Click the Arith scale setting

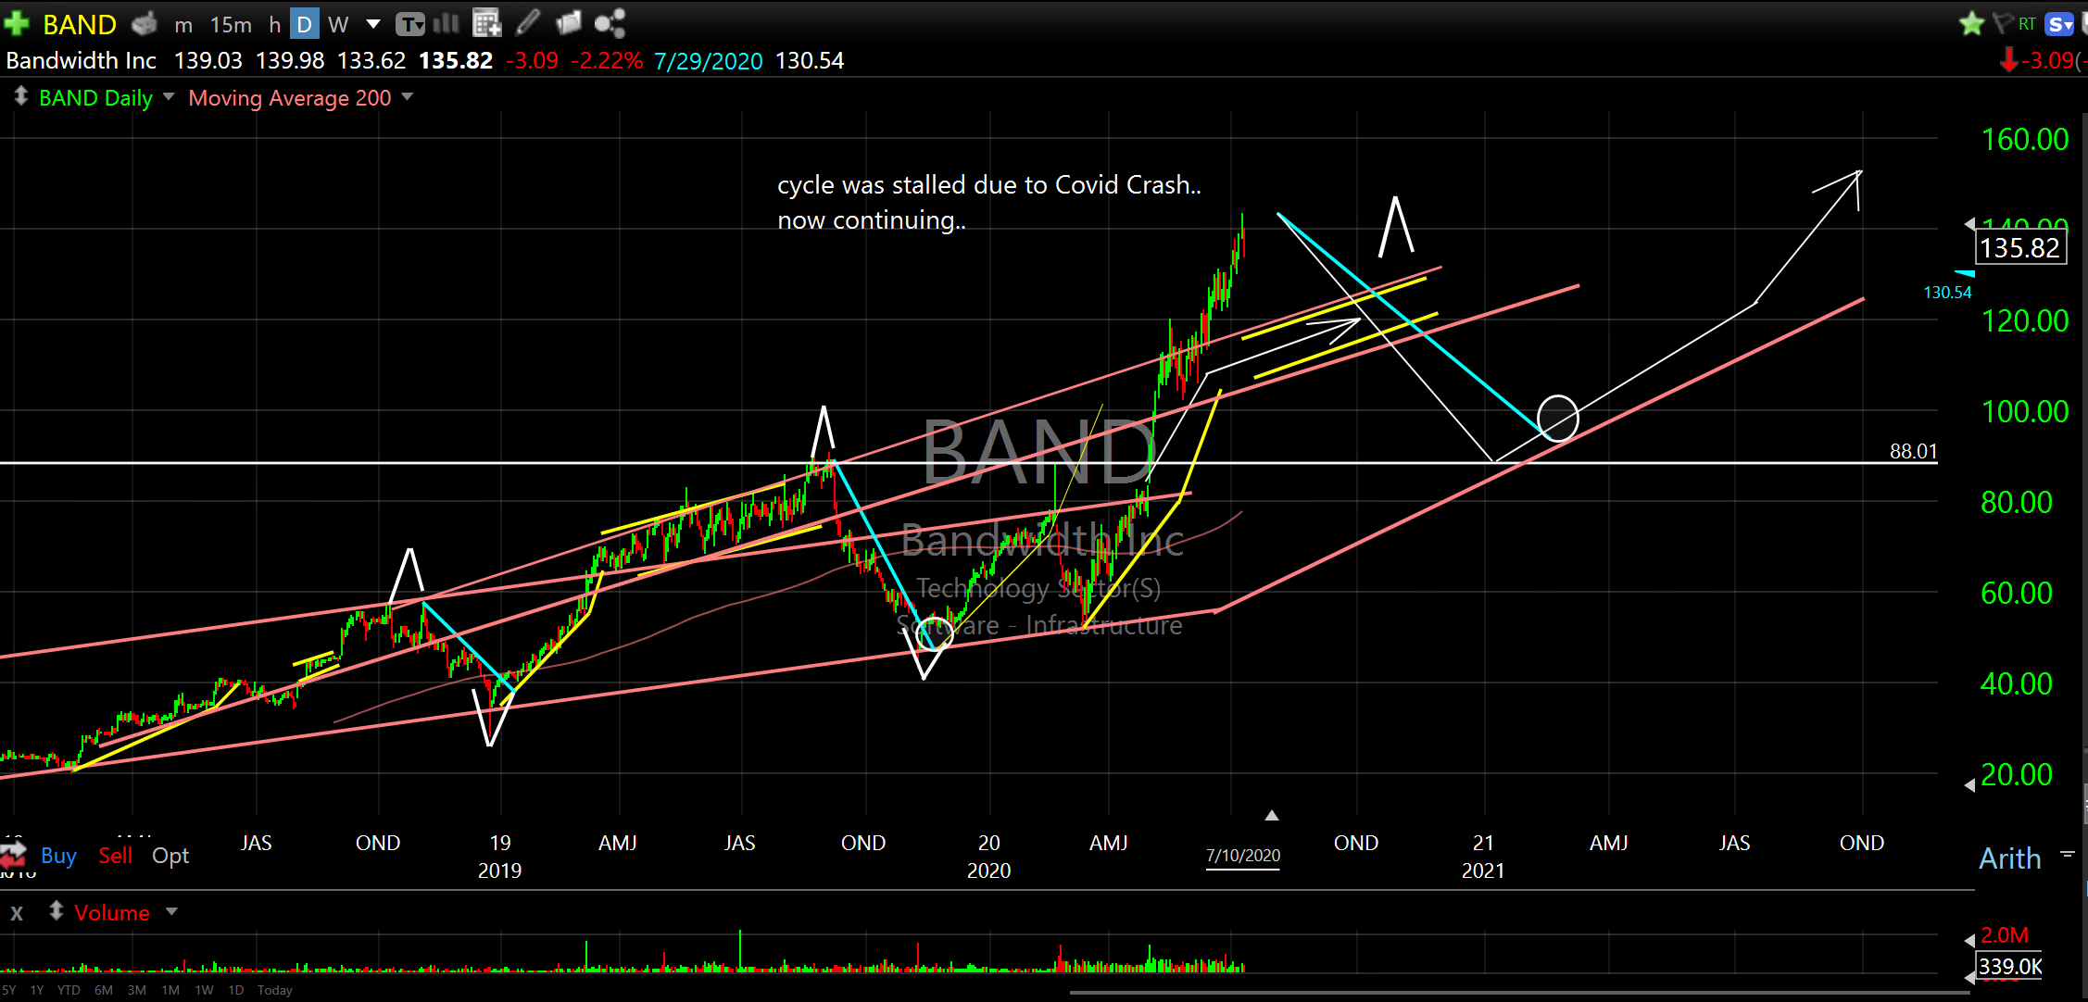pos(2009,858)
